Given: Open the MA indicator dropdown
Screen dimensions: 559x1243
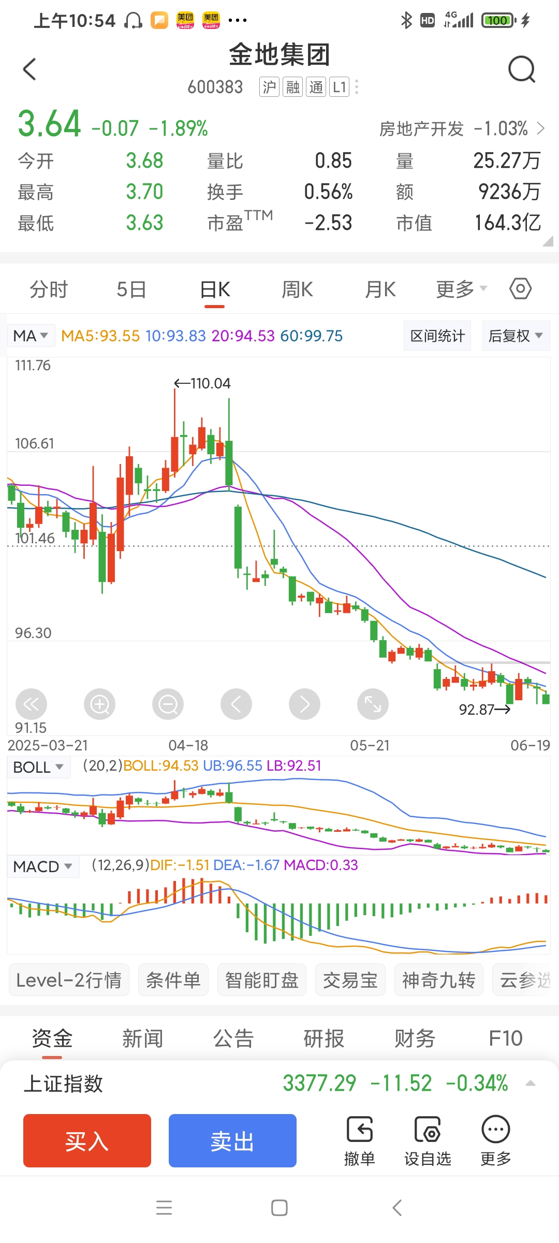Looking at the screenshot, I should (x=30, y=336).
